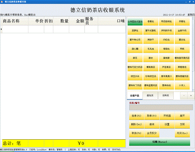Add 金典牛奶 to the order
Screen dimensions: 195x152
point(182,31)
